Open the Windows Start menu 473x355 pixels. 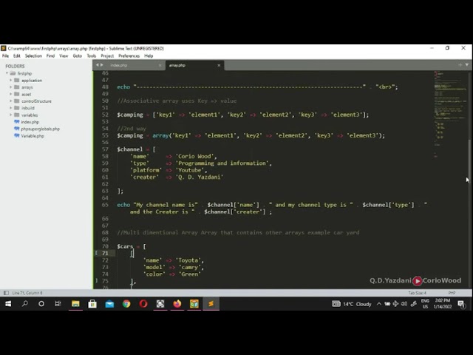[8, 304]
